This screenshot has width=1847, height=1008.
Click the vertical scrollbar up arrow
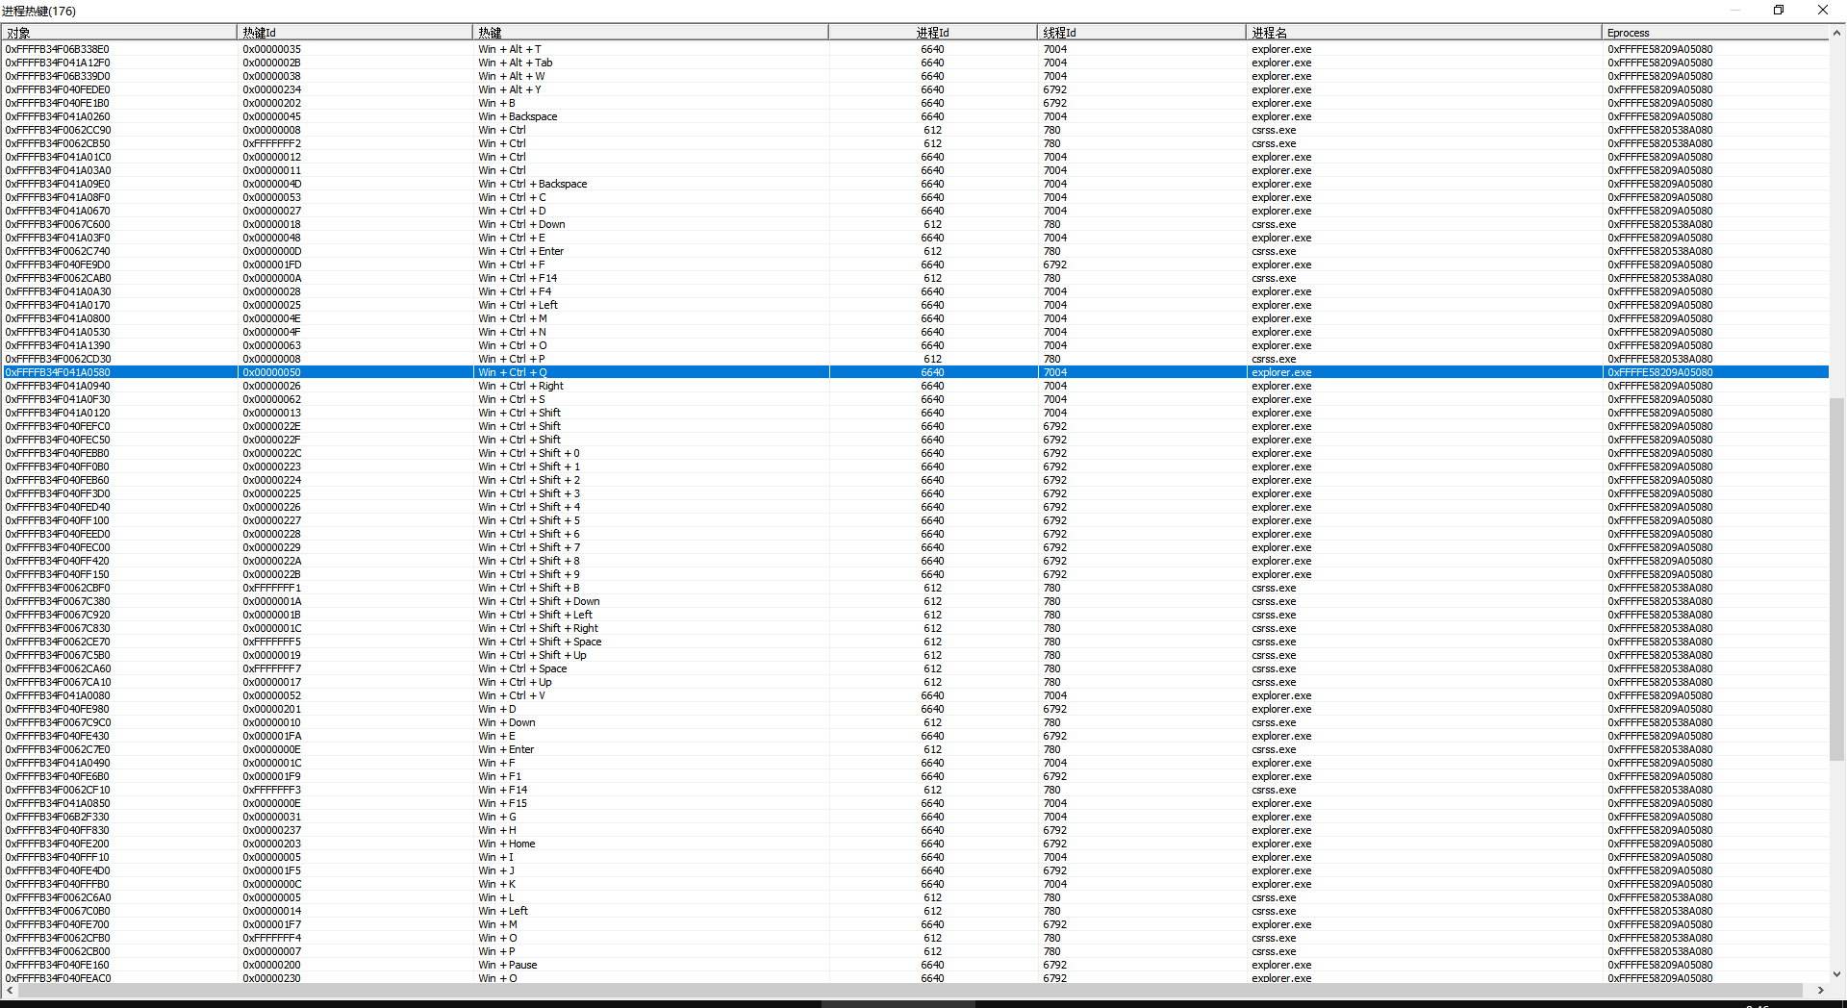[x=1836, y=33]
